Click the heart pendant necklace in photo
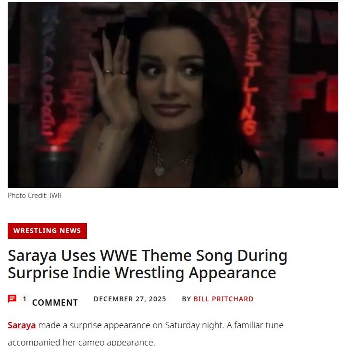This screenshot has width=346, height=346. click(160, 171)
